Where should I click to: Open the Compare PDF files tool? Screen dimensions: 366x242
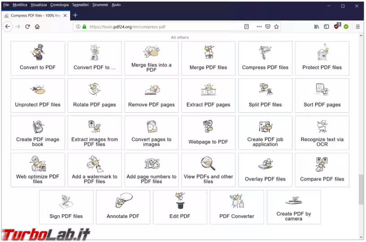tap(322, 170)
